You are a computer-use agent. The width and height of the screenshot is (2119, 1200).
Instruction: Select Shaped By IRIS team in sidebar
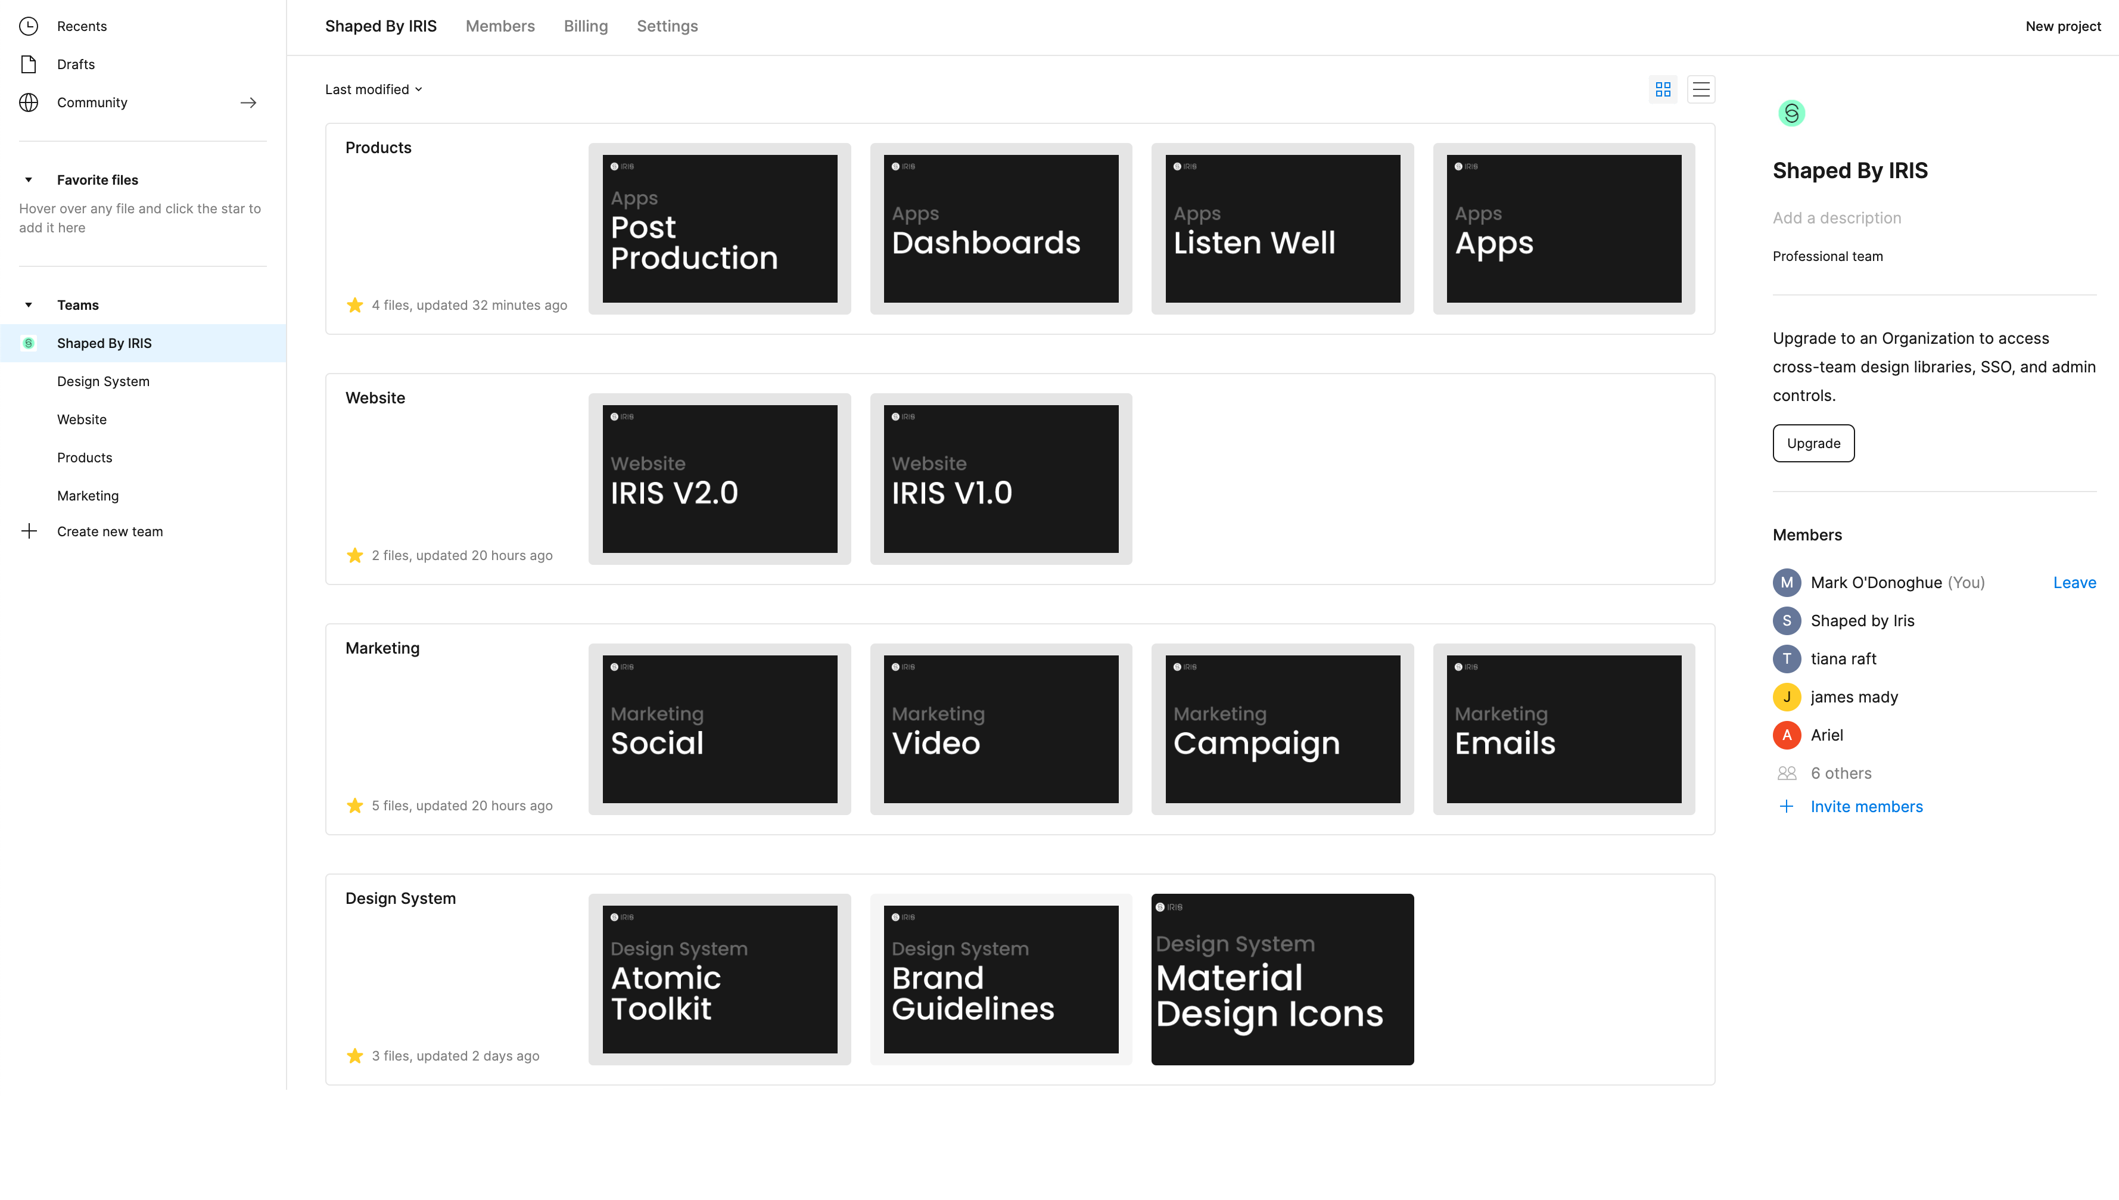point(144,343)
